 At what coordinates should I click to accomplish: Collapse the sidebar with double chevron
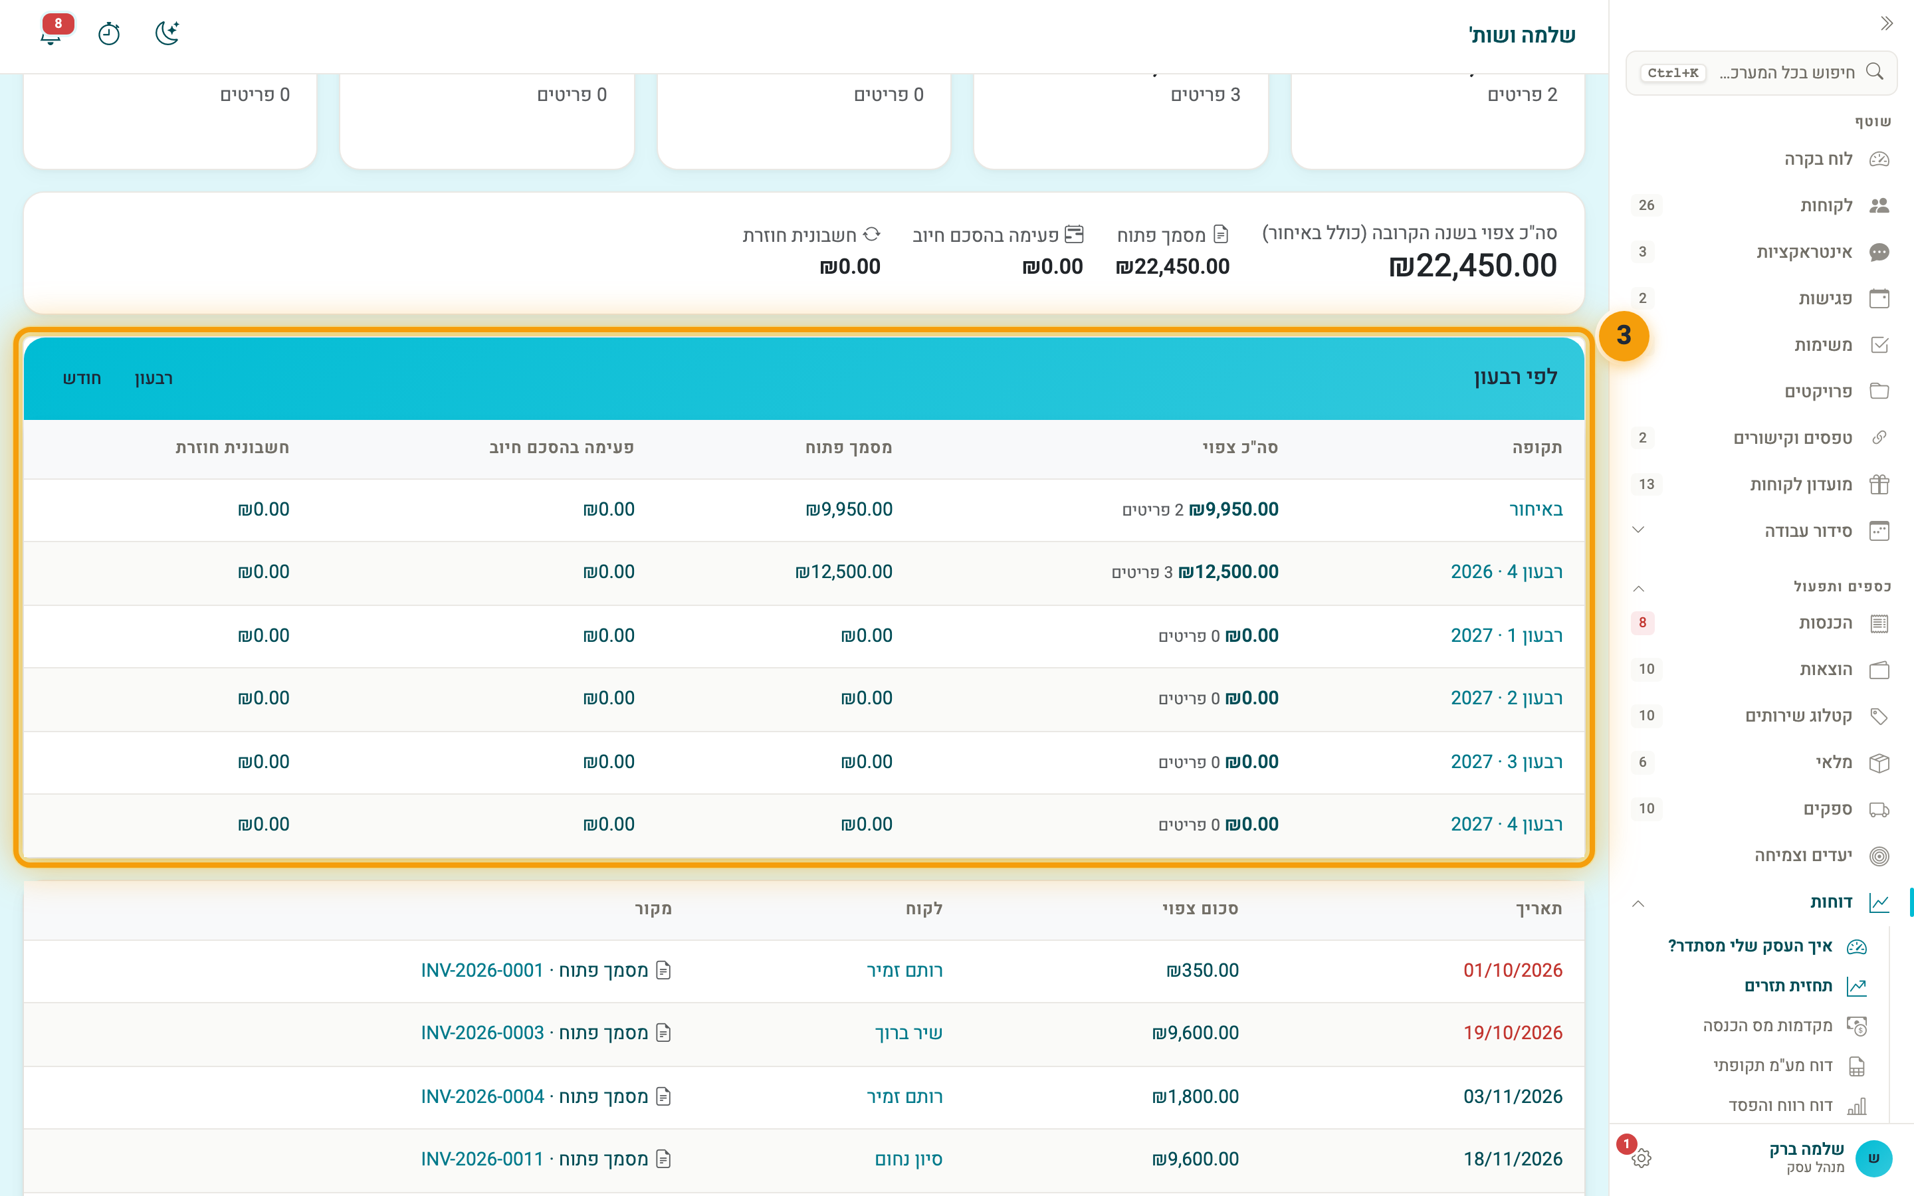[1886, 23]
